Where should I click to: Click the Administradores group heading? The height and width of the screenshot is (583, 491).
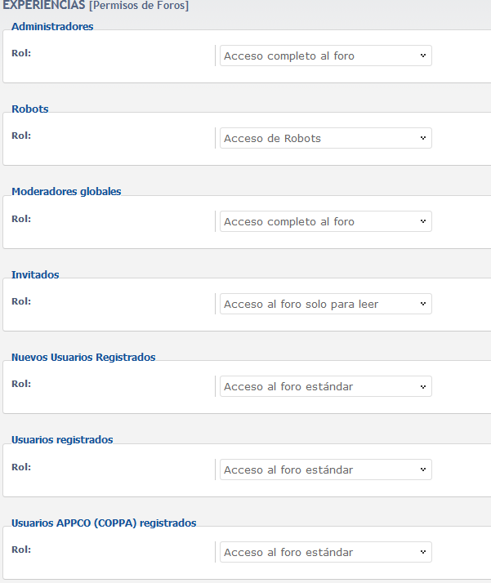pyautogui.click(x=52, y=26)
